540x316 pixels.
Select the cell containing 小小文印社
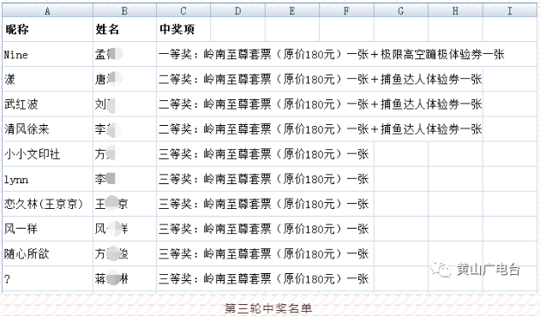(47, 154)
